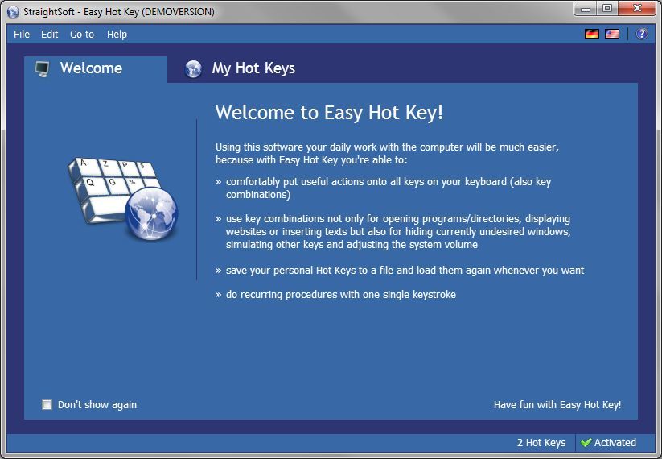Click the green checkmark in status bar

click(586, 443)
